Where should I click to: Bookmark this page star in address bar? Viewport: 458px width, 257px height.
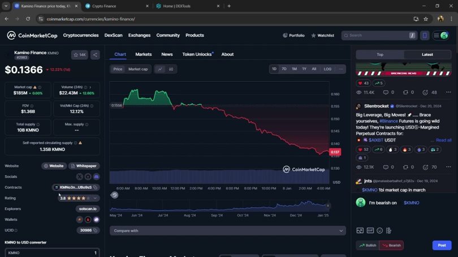(x=426, y=19)
